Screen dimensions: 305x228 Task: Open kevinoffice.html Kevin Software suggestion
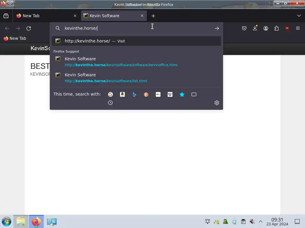[136, 62]
